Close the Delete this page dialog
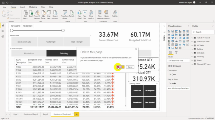 [136, 49]
